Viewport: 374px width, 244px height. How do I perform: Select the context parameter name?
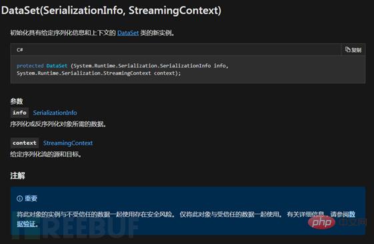point(25,143)
